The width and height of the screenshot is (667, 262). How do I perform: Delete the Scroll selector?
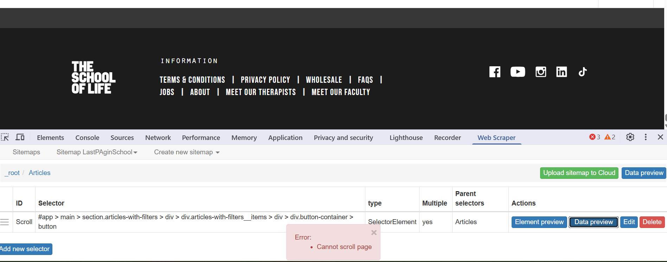(x=652, y=222)
